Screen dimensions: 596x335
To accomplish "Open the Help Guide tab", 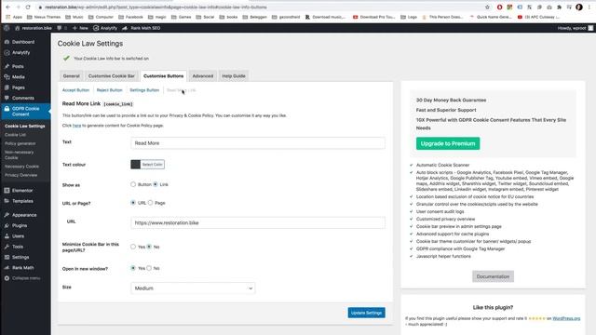I will (x=234, y=76).
